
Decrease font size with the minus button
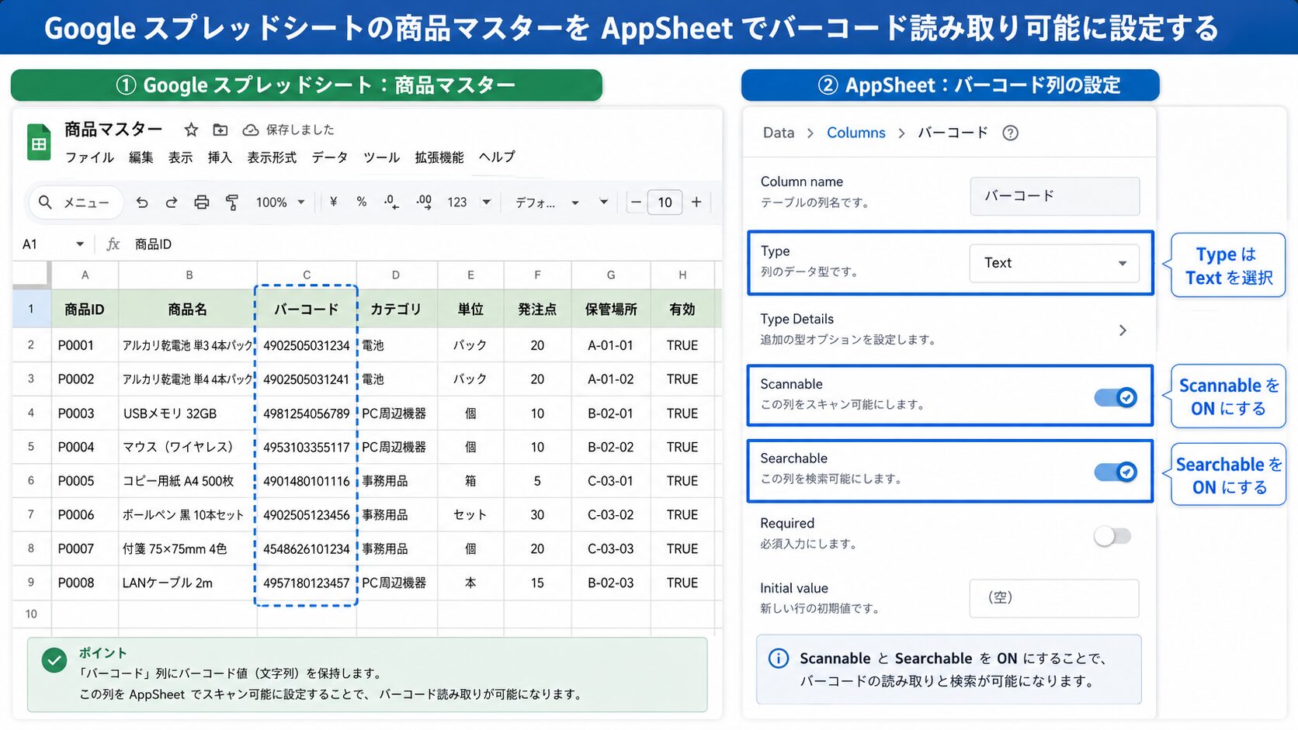636,202
